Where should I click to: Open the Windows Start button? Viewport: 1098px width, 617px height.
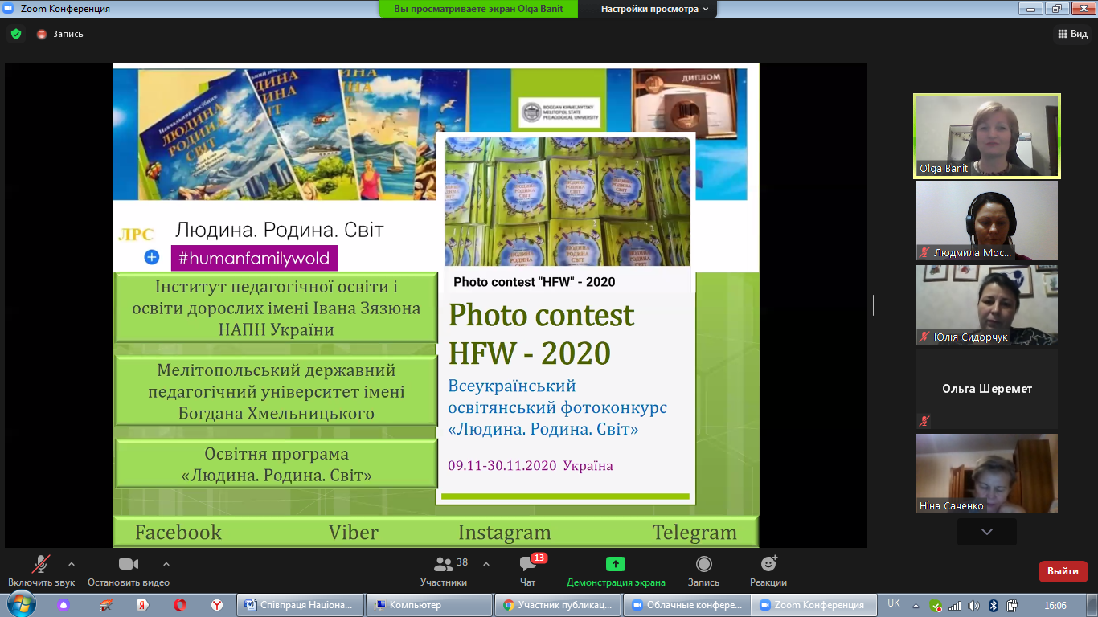pyautogui.click(x=20, y=605)
